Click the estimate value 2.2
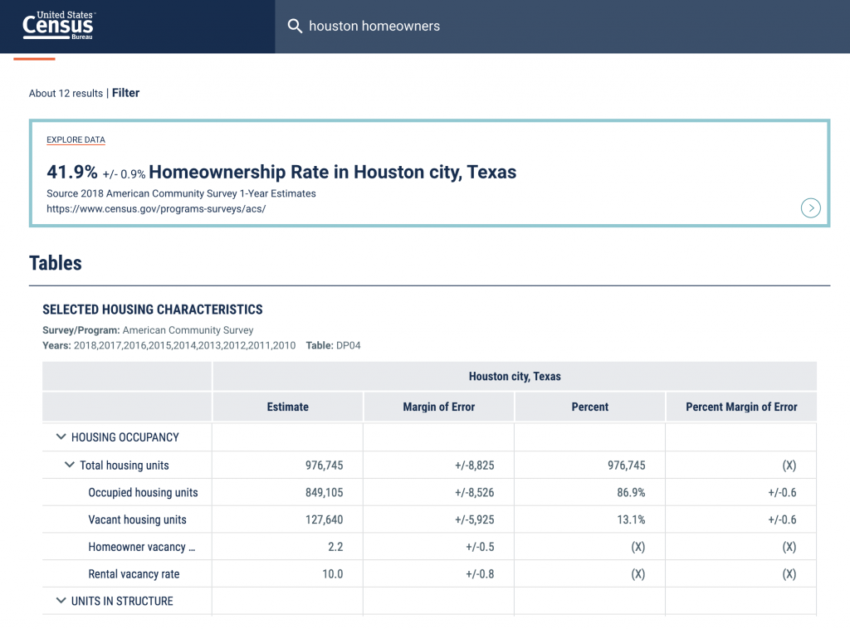The width and height of the screenshot is (850, 629). (x=335, y=547)
